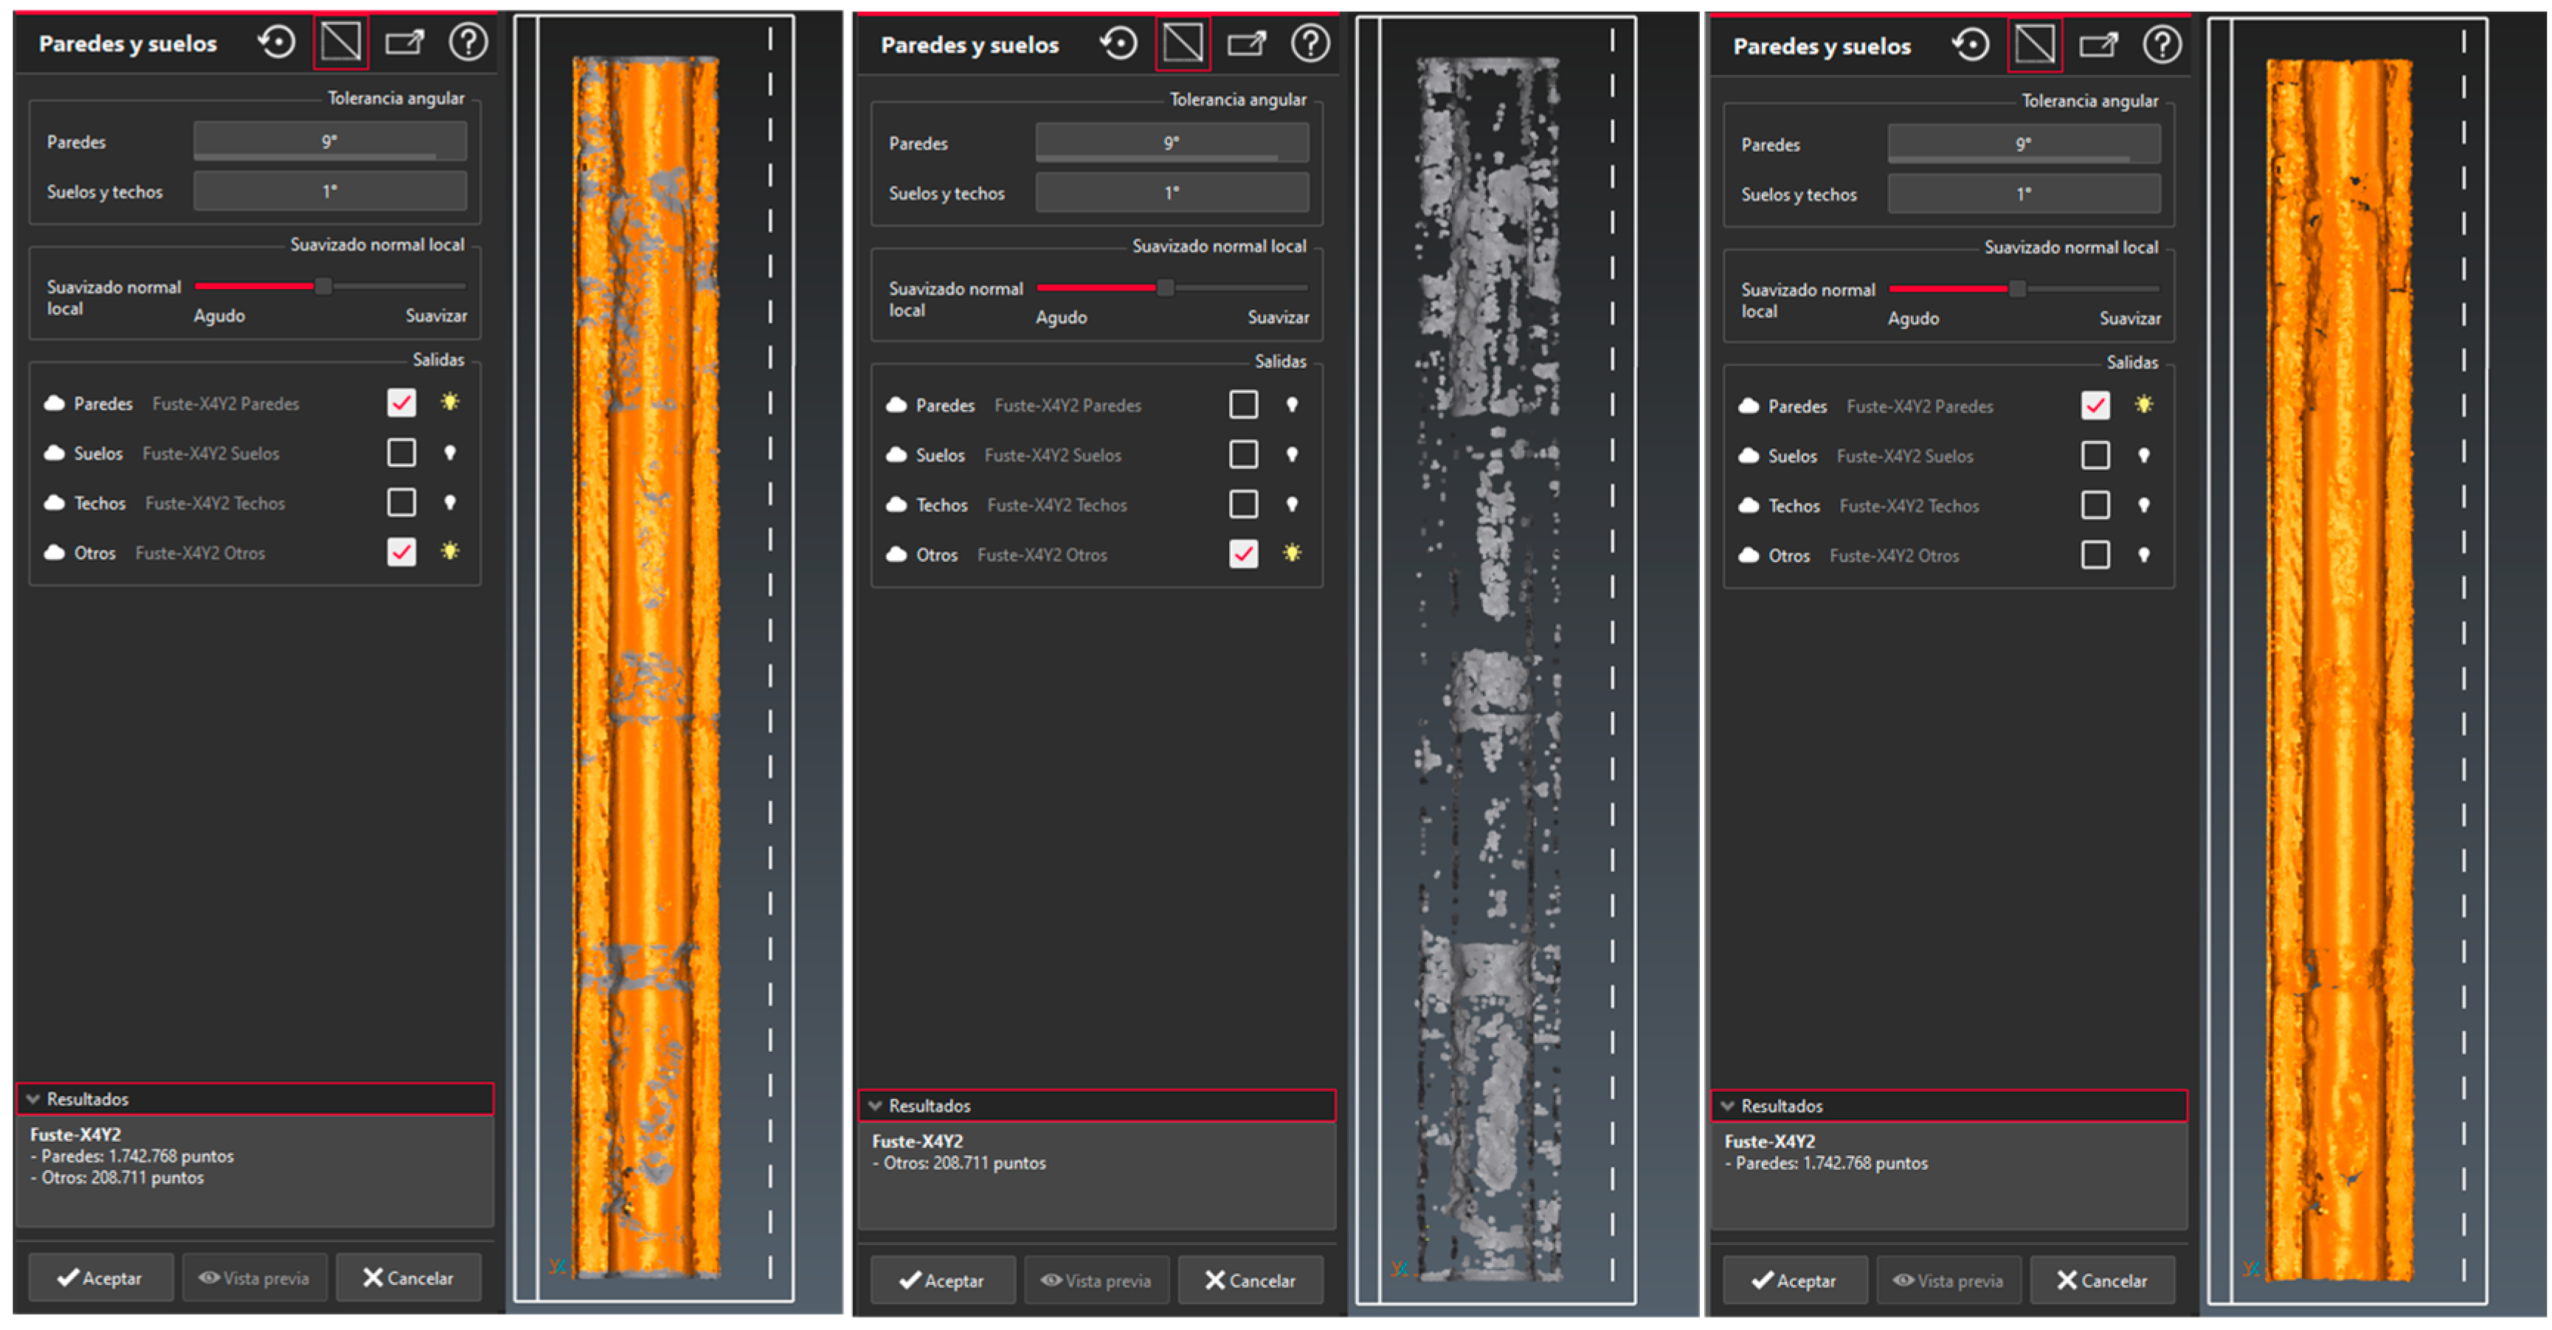Screen dimensions: 2552x1330
Task: Check the Techos checkbox in the right panel
Action: coord(2095,505)
